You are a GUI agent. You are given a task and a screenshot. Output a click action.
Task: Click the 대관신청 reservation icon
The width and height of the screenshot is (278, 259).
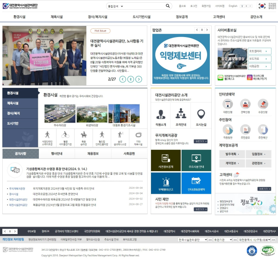coord(227,104)
